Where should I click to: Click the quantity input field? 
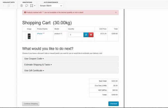point(76,35)
